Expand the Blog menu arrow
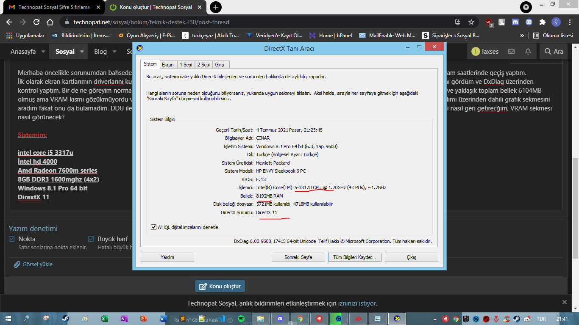579x325 pixels. (x=114, y=52)
